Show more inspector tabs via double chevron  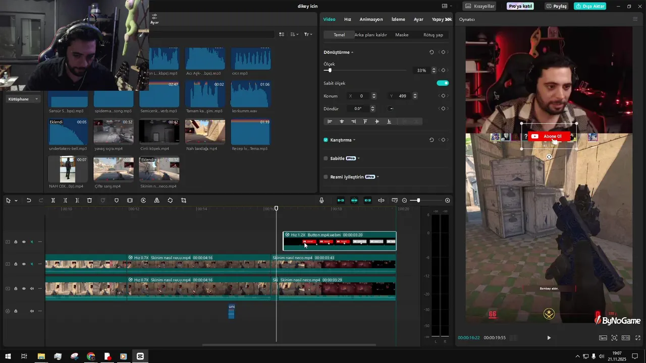coord(448,19)
